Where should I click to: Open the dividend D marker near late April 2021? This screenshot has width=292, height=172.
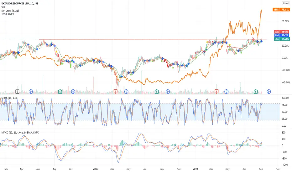point(227,92)
